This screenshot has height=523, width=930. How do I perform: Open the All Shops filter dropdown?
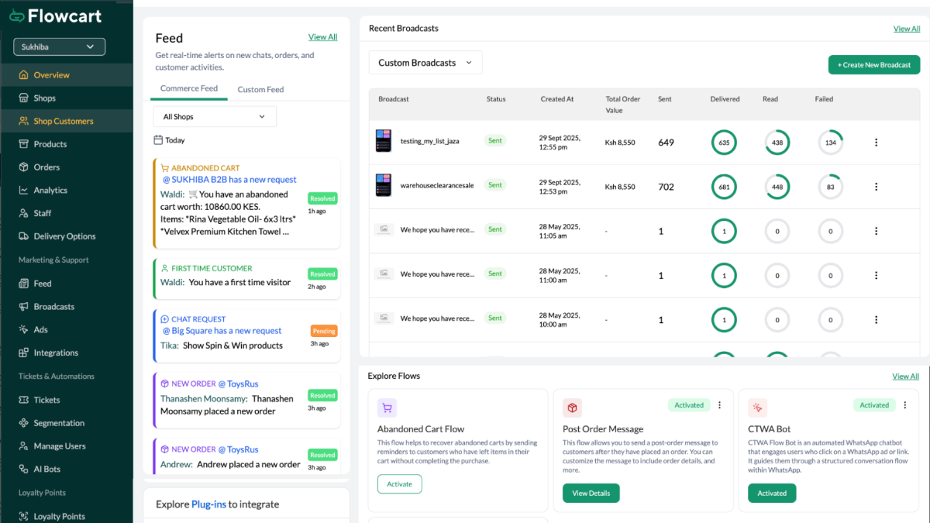[214, 117]
